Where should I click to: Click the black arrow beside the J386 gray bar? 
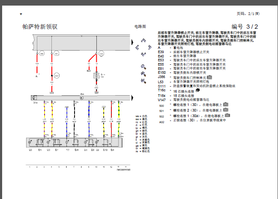click(132, 98)
